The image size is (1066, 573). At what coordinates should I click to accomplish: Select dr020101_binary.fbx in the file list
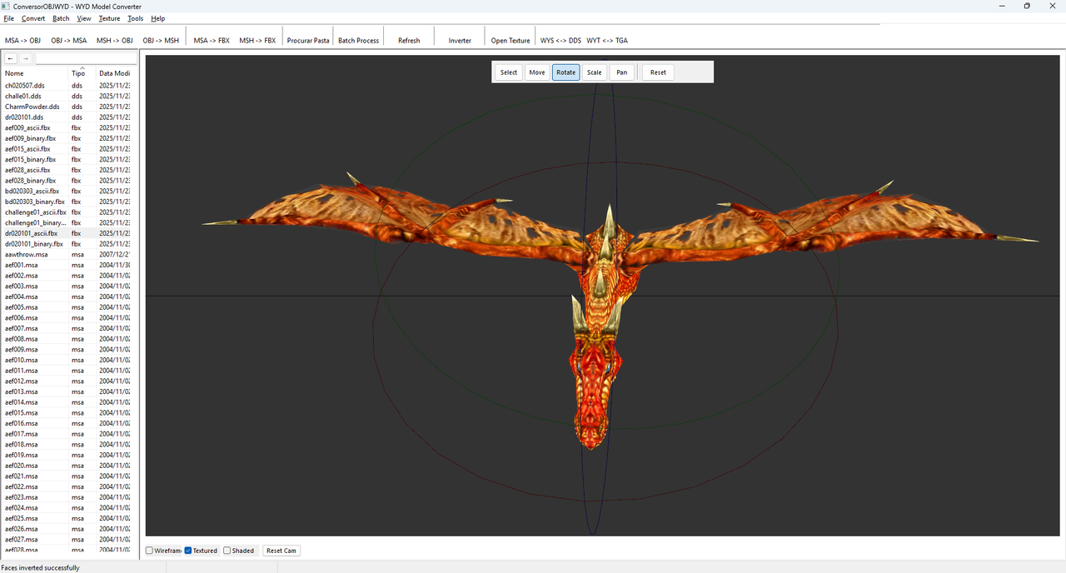click(34, 244)
